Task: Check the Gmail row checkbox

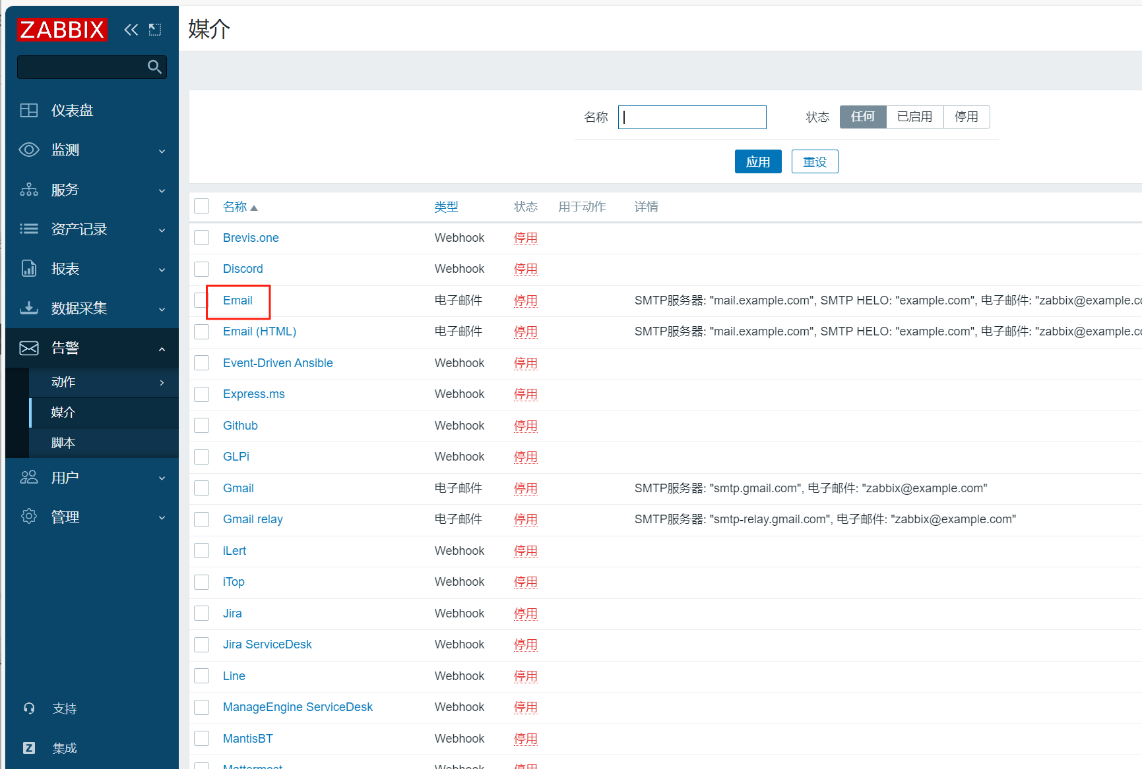Action: [202, 488]
